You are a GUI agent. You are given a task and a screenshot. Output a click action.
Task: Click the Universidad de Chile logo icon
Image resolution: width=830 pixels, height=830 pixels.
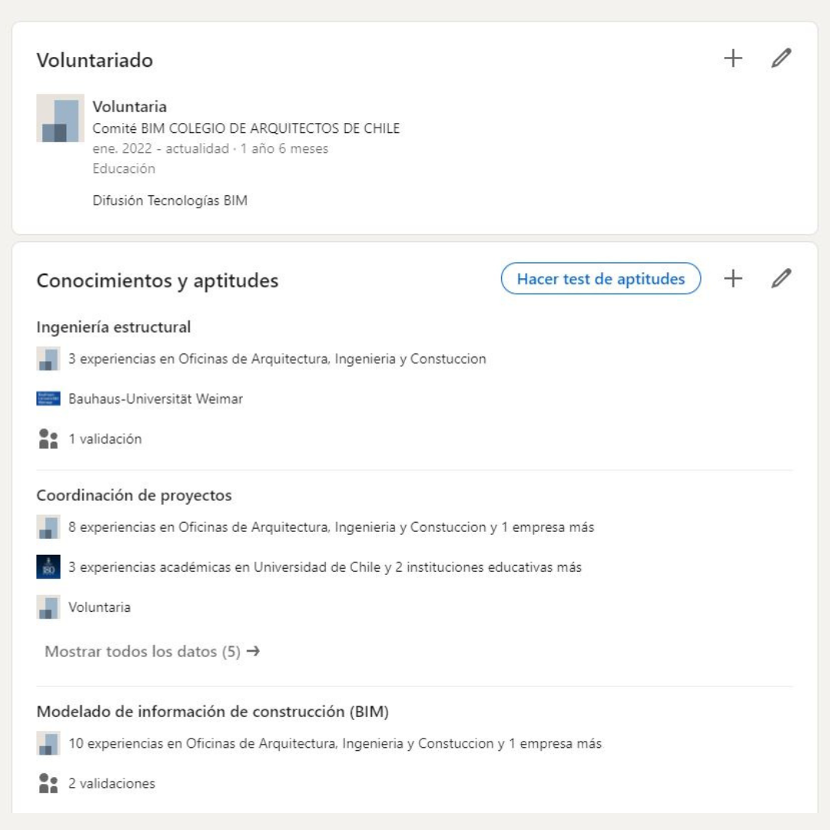click(48, 567)
